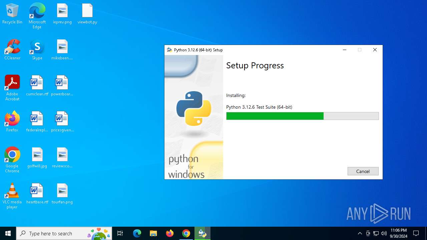Click the Meet Now icon in the system tray
This screenshot has width=427, height=240.
tap(368, 233)
